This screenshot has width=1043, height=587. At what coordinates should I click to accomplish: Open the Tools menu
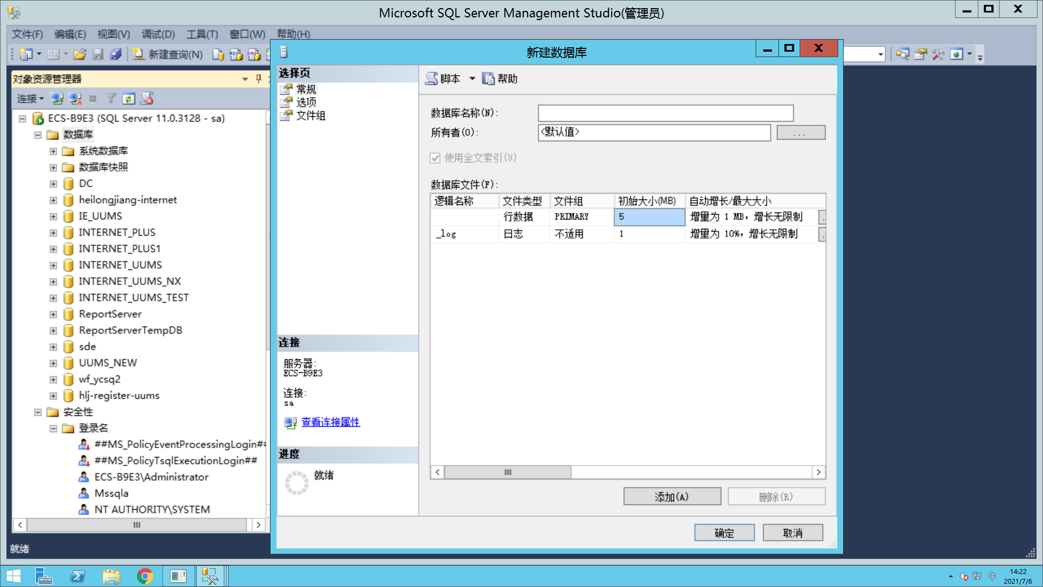(202, 34)
